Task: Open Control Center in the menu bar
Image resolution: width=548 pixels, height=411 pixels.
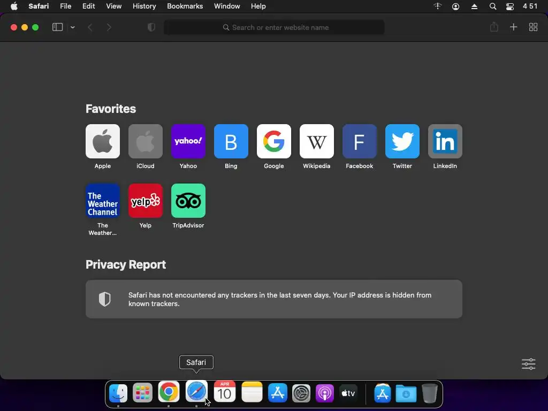Action: (x=510, y=6)
